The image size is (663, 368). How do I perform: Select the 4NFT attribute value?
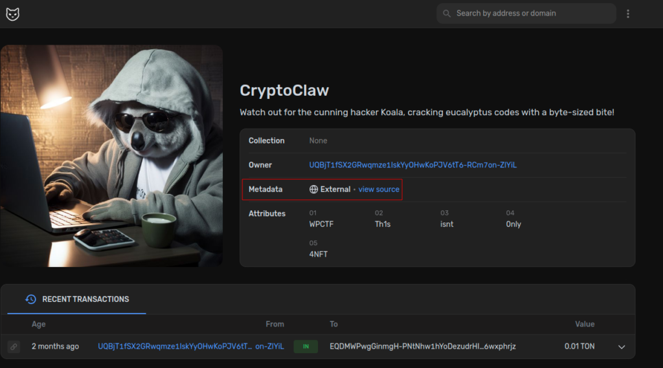(x=319, y=254)
